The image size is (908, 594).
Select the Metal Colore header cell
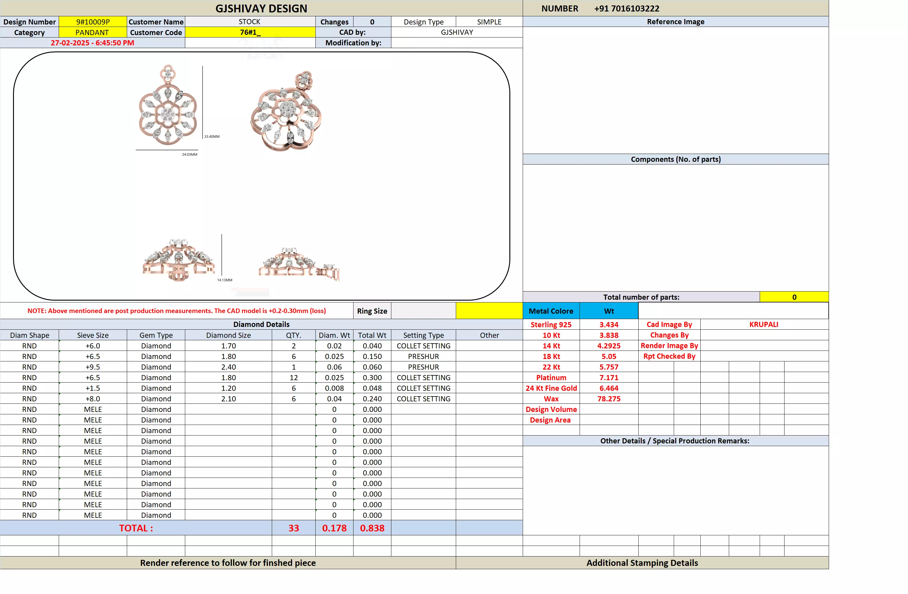pos(551,311)
